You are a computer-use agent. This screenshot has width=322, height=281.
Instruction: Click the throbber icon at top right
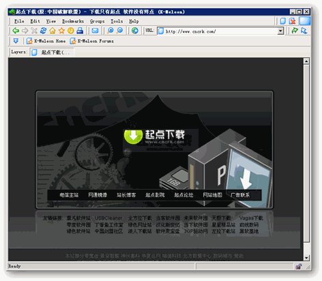pyautogui.click(x=305, y=21)
